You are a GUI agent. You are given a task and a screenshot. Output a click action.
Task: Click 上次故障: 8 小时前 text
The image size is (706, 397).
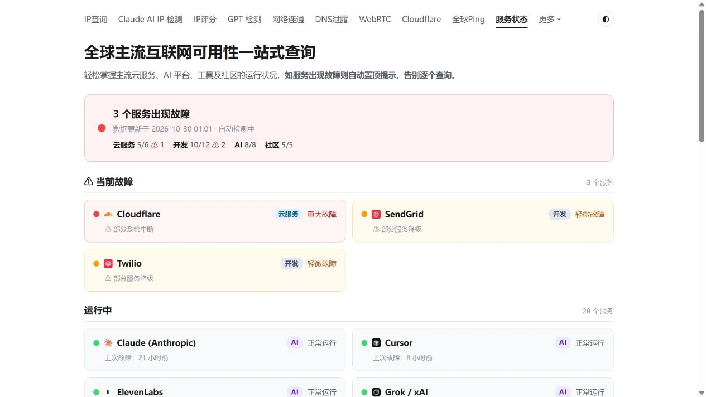(x=403, y=358)
